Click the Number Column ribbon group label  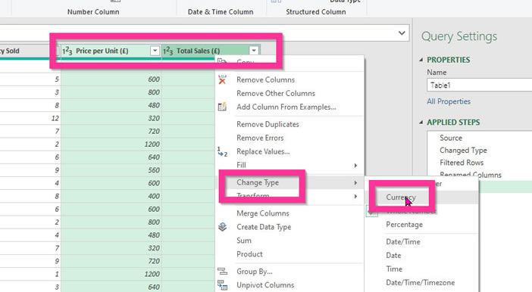pyautogui.click(x=93, y=12)
